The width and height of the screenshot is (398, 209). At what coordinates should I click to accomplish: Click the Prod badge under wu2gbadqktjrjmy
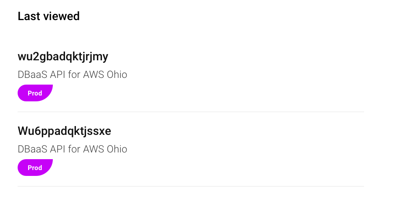[x=35, y=93]
